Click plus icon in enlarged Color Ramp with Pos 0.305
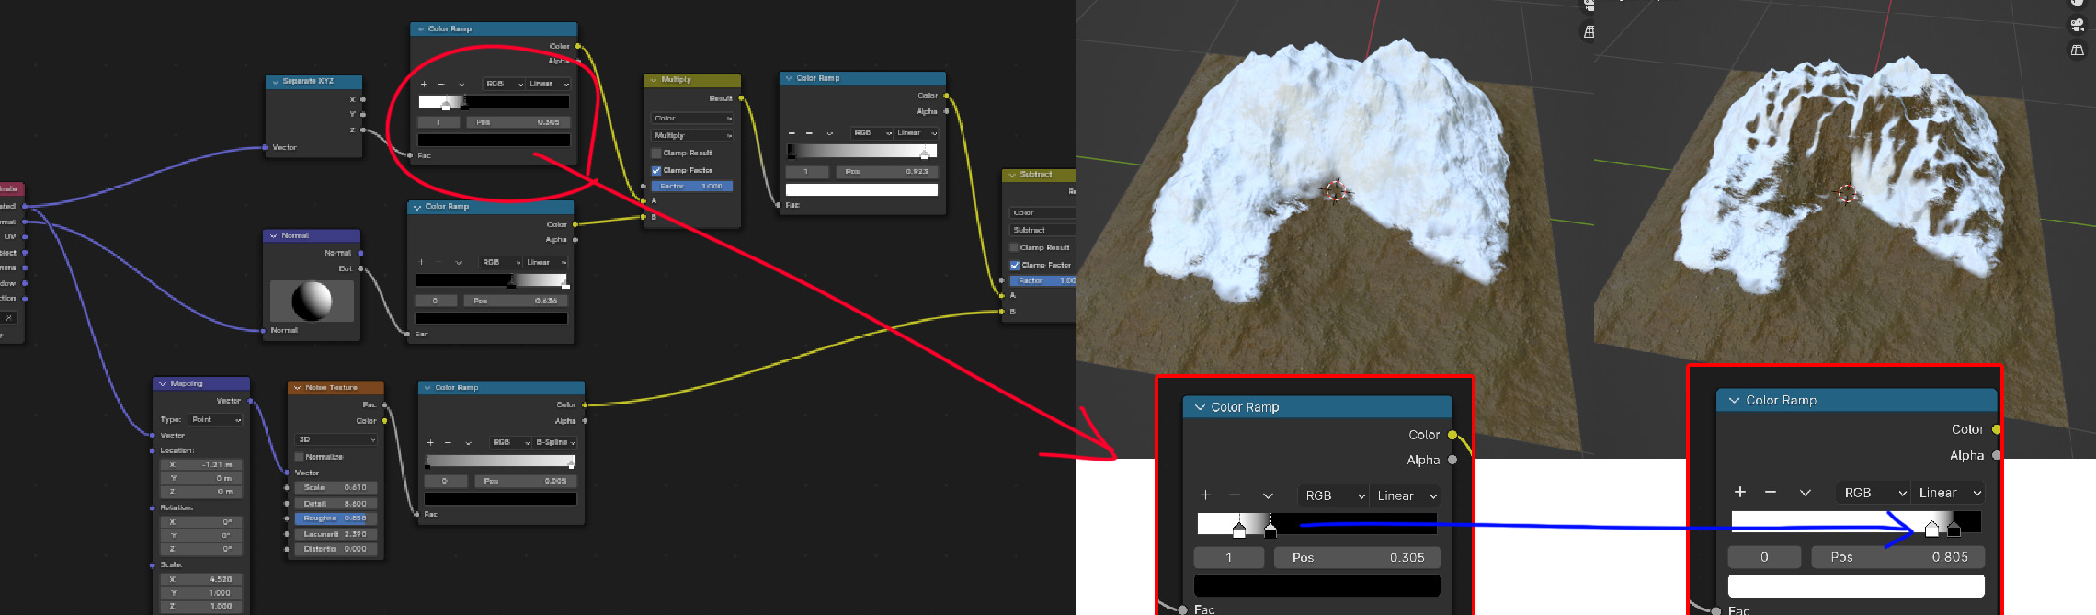The height and width of the screenshot is (615, 2096). 1206,495
